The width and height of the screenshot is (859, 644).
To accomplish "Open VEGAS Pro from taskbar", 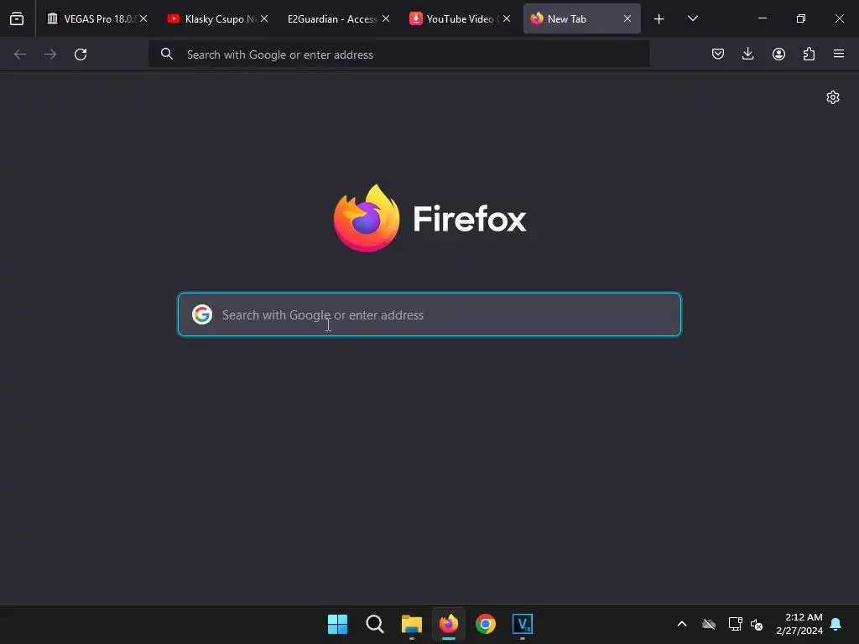I will [x=523, y=624].
